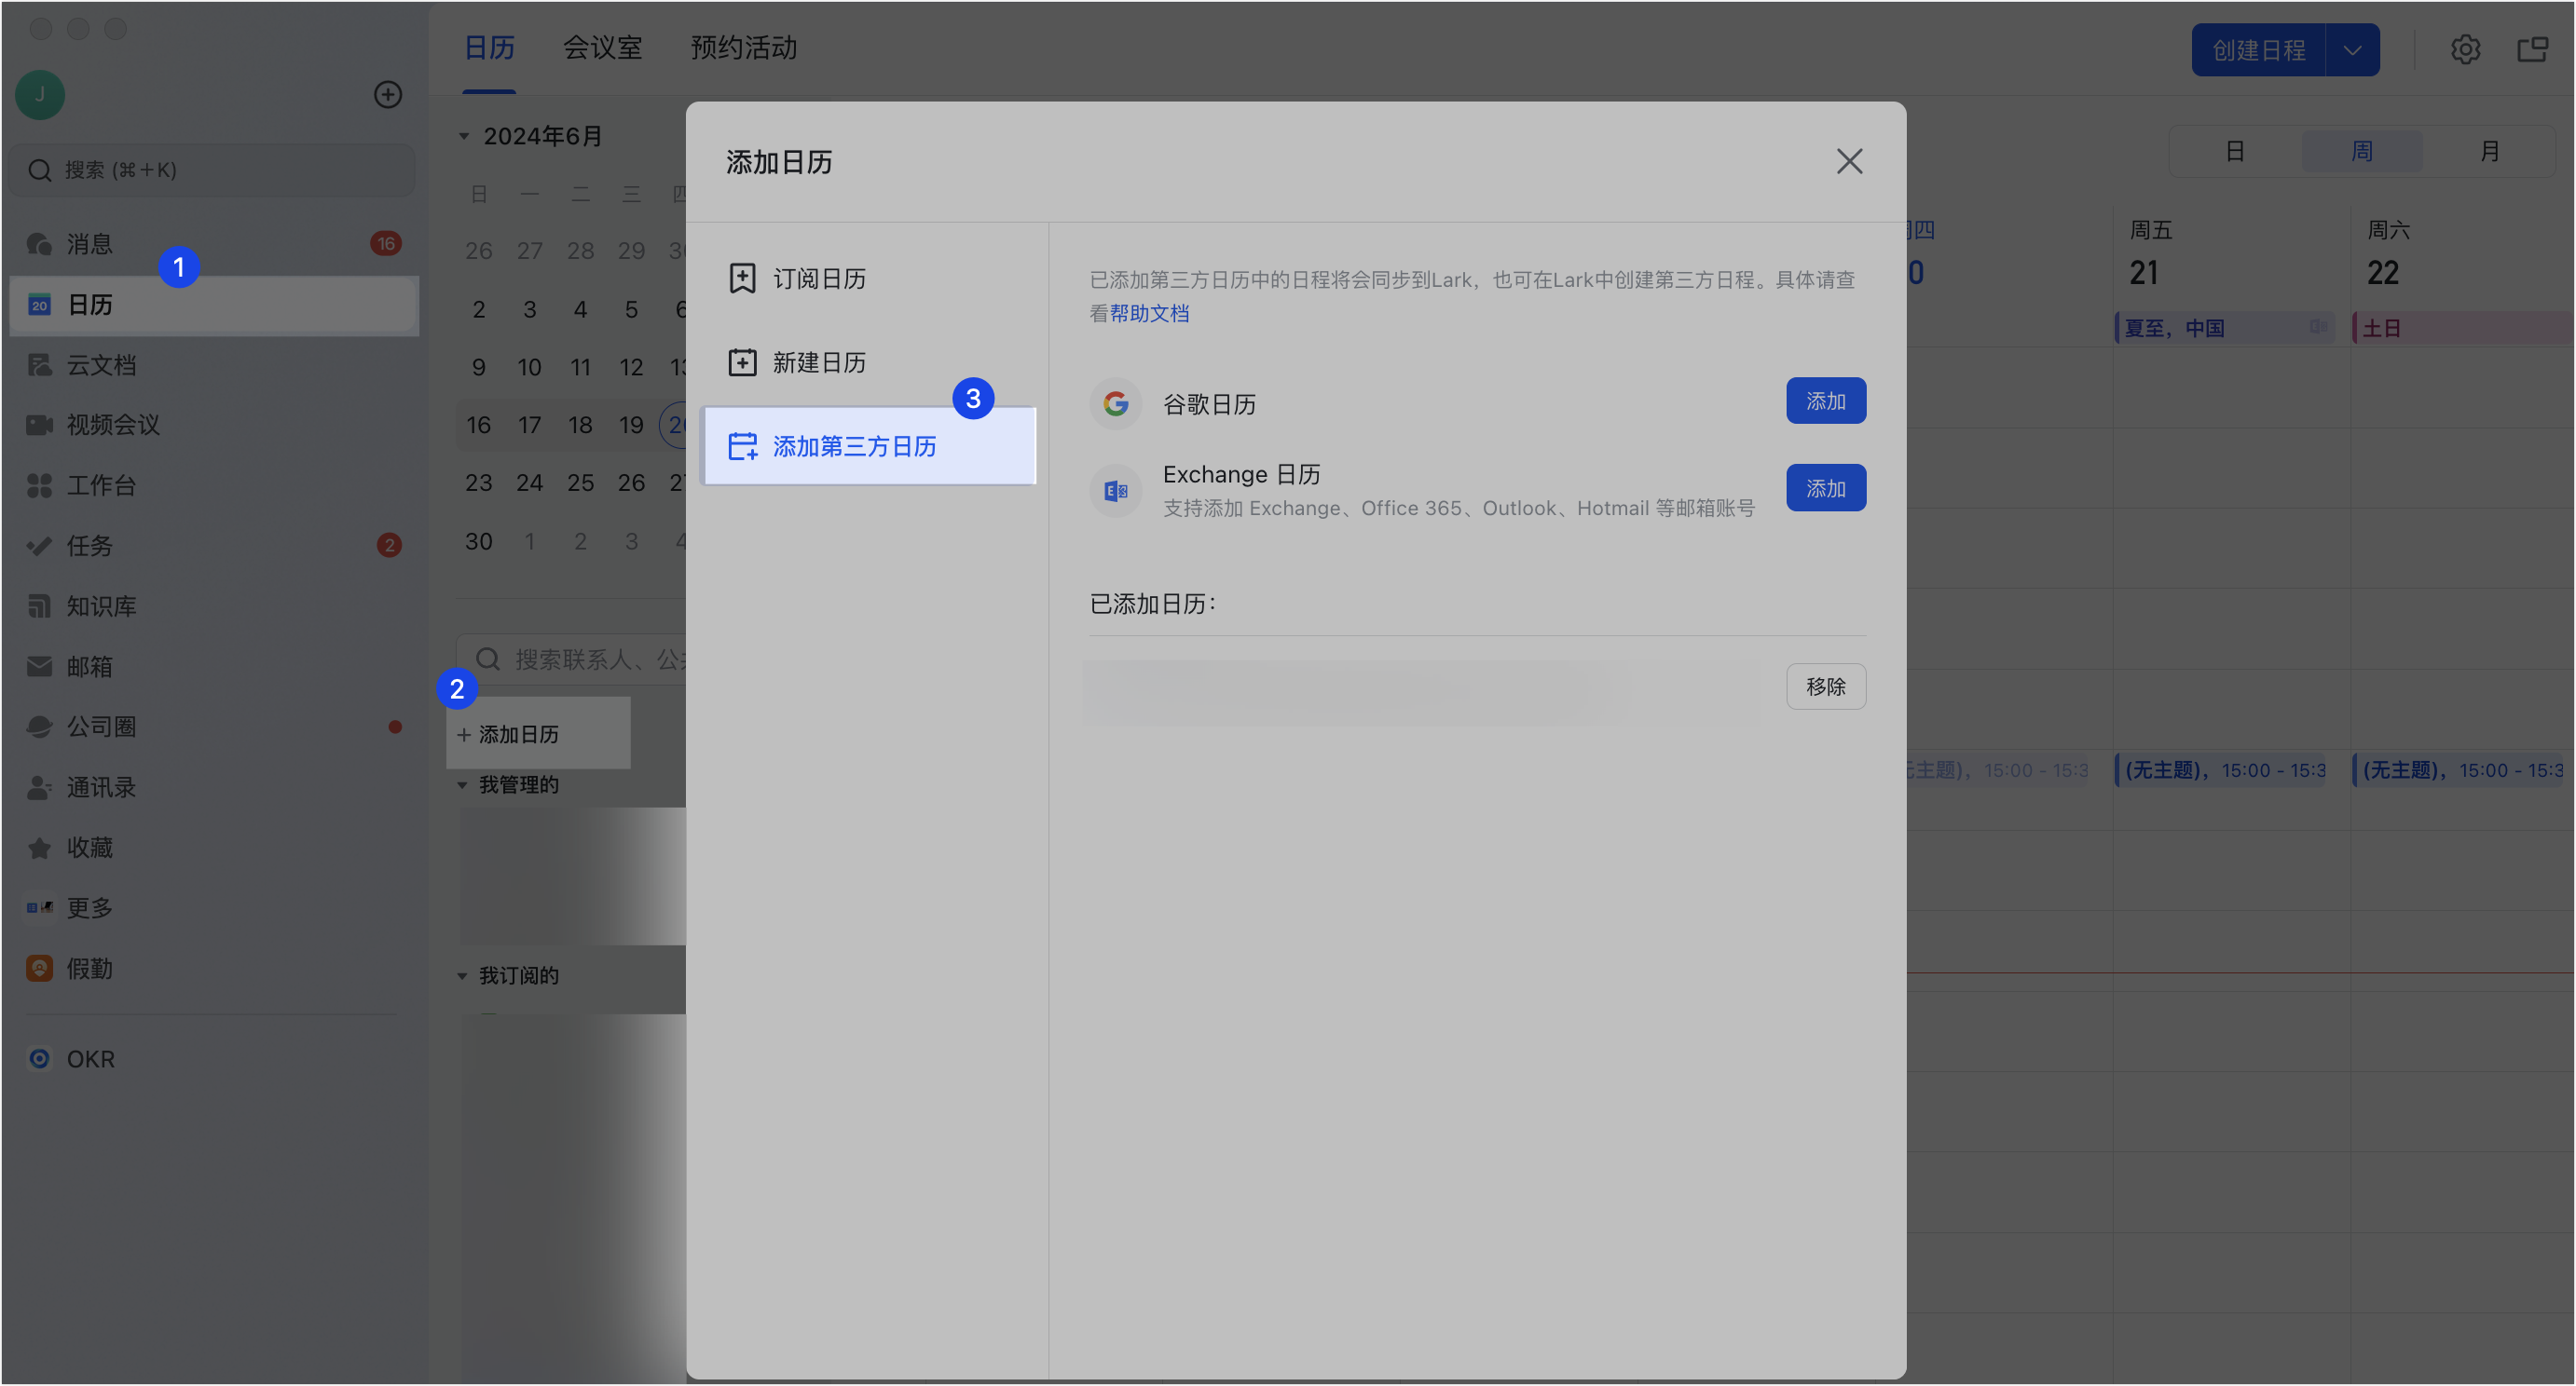This screenshot has height=1386, width=2576.
Task: Open Contacts (通讯录) in the sidebar
Action: pyautogui.click(x=213, y=787)
